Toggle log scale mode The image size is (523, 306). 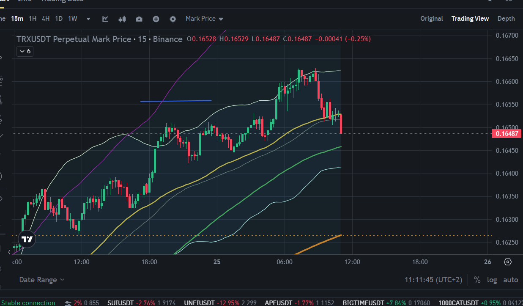(492, 280)
